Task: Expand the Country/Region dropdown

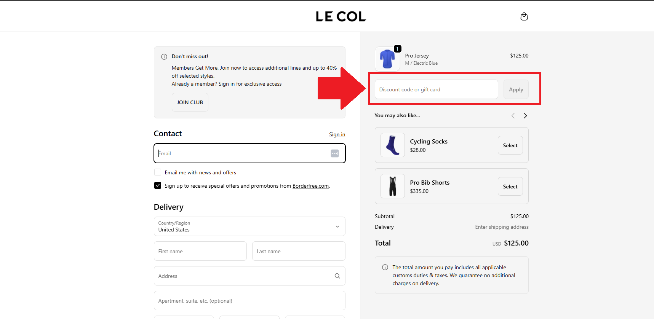Action: coord(249,226)
